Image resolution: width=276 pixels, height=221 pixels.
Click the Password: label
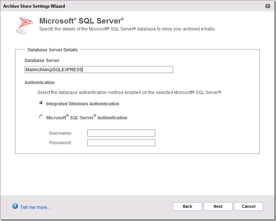coord(60,143)
